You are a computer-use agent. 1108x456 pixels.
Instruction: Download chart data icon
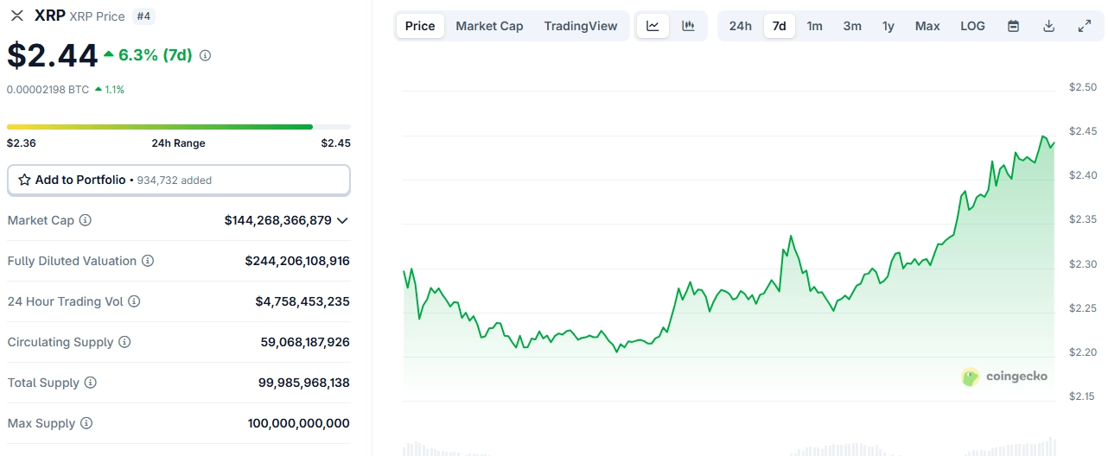[1048, 26]
